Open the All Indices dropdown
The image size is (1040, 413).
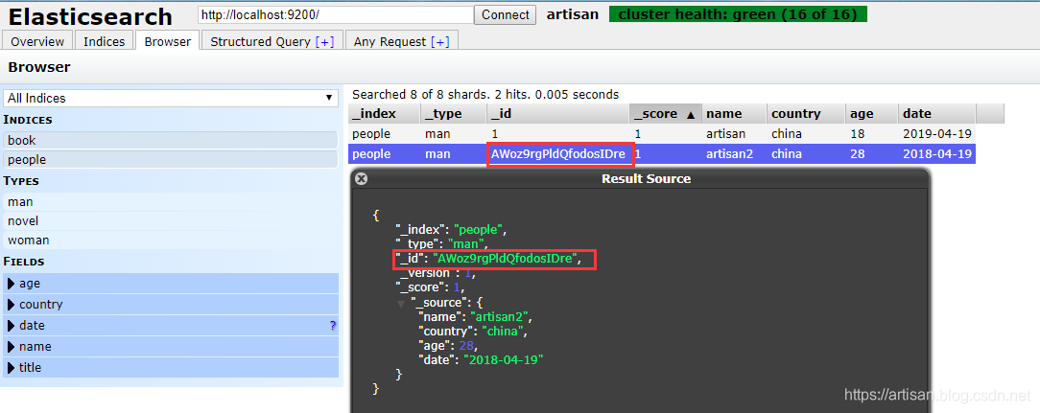(171, 98)
